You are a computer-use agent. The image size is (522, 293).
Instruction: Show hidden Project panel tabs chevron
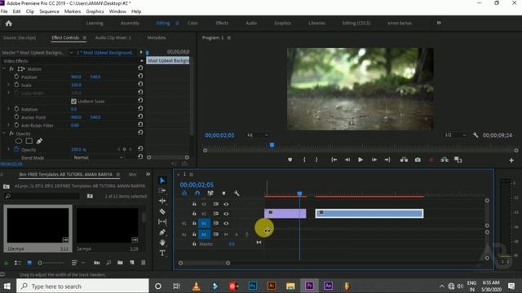148,174
